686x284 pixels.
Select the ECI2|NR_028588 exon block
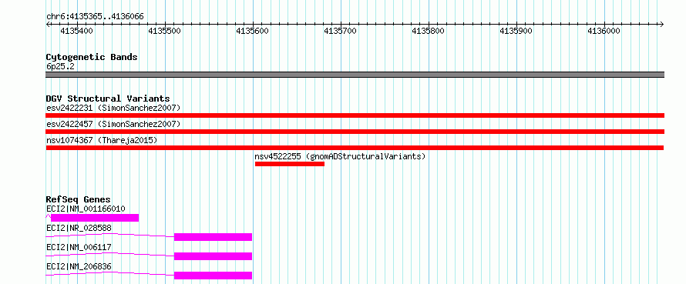point(213,237)
